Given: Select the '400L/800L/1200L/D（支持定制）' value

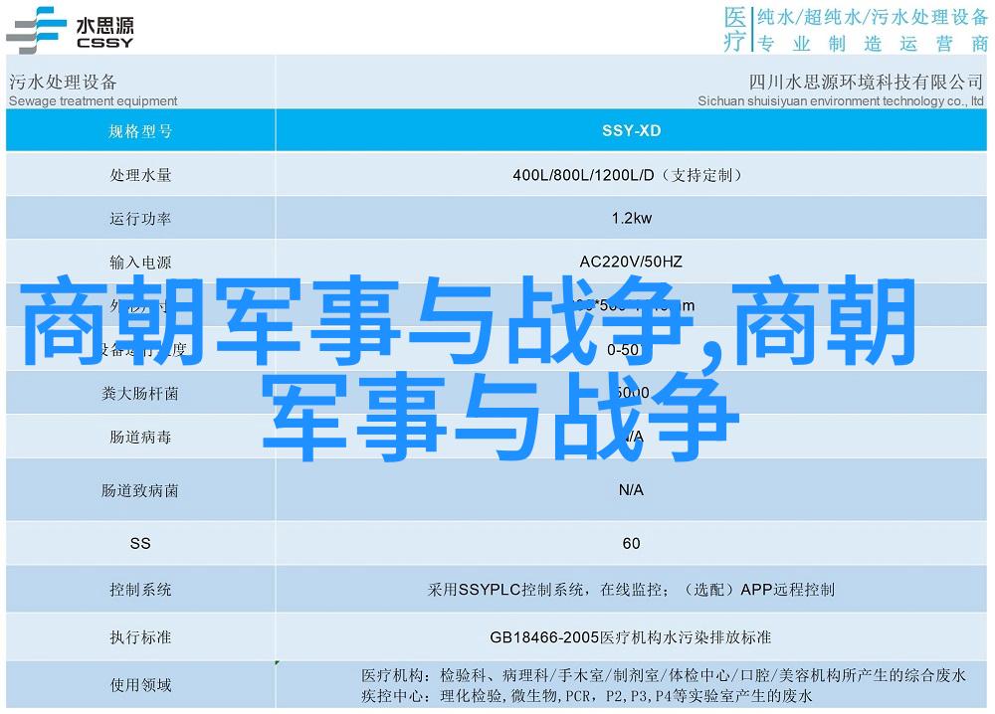Looking at the screenshot, I should pos(628,175).
